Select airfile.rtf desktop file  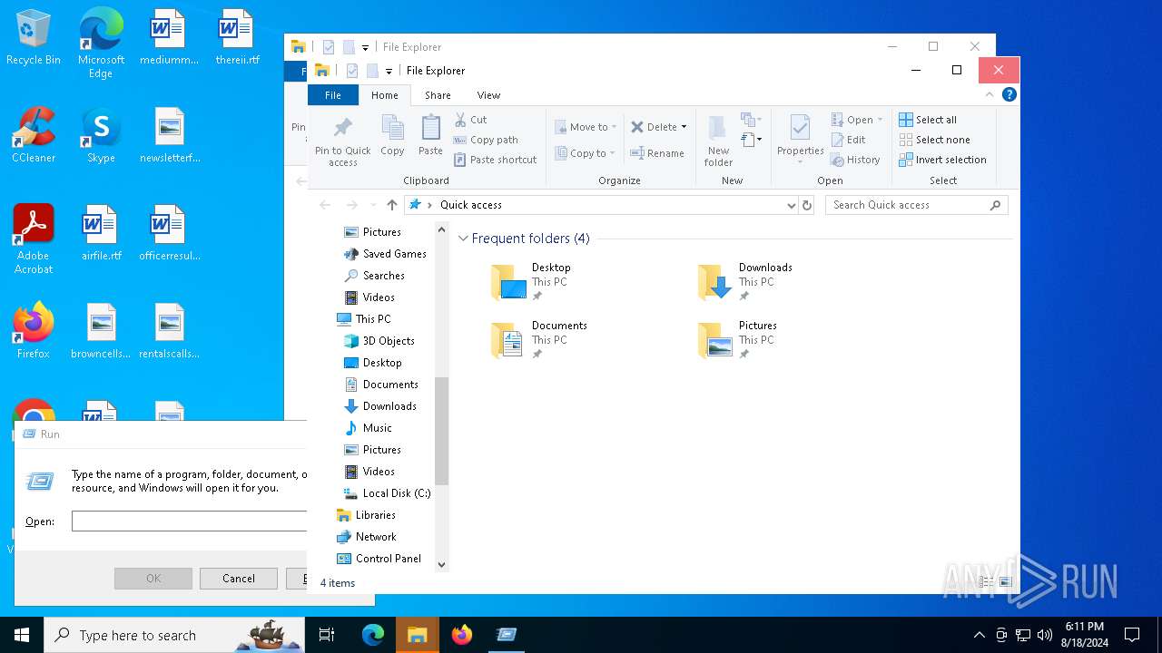point(101,233)
